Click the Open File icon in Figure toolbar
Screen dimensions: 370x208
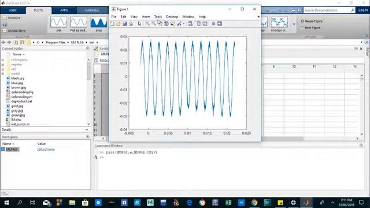point(118,24)
